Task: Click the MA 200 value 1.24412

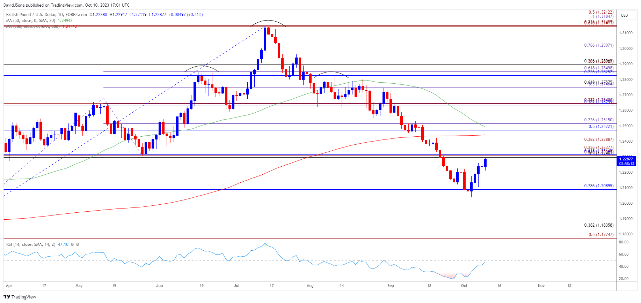Action: click(70, 26)
